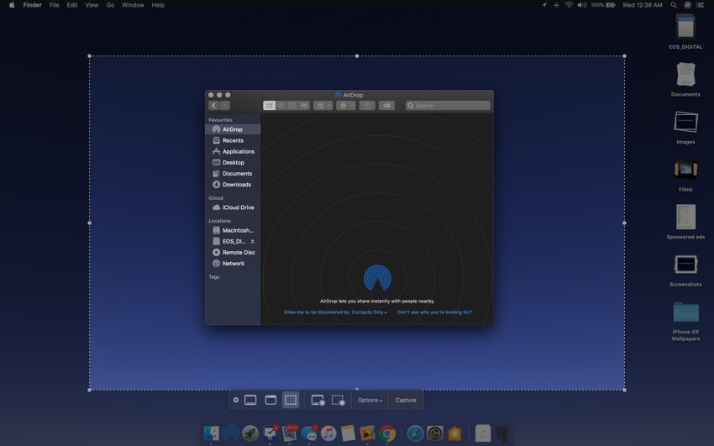Open Macintosh HD location in sidebar
This screenshot has width=714, height=446.
[x=234, y=230]
